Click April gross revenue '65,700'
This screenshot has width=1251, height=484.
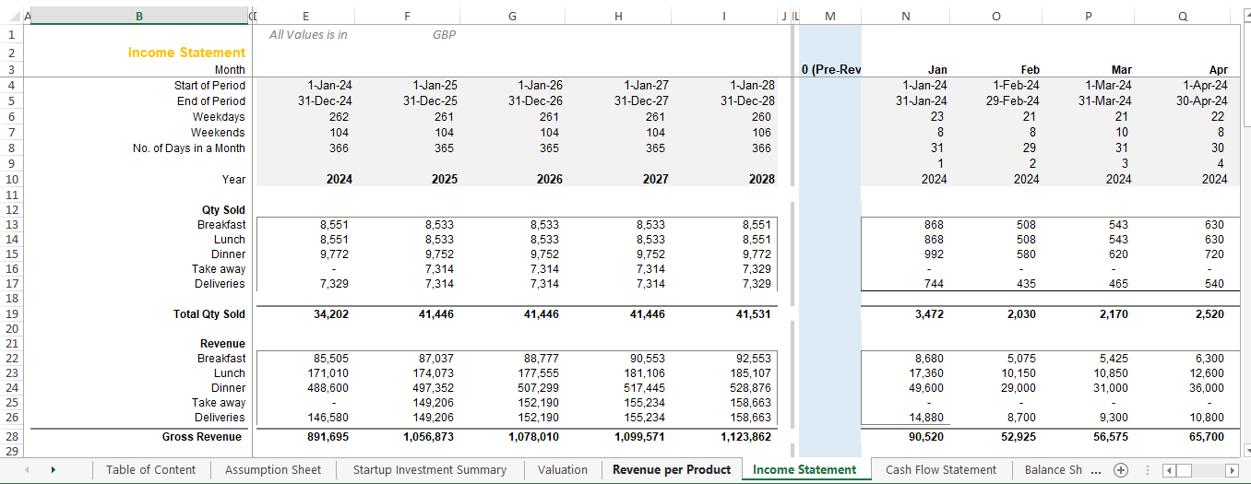pos(1207,437)
